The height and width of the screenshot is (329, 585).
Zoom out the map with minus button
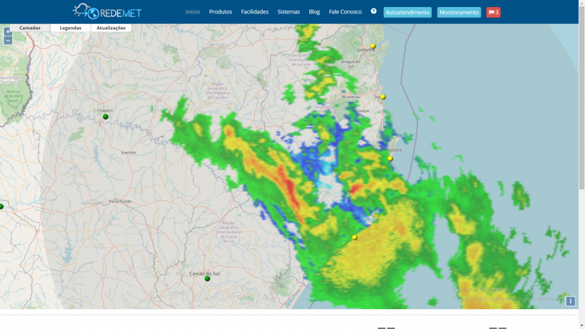8,40
